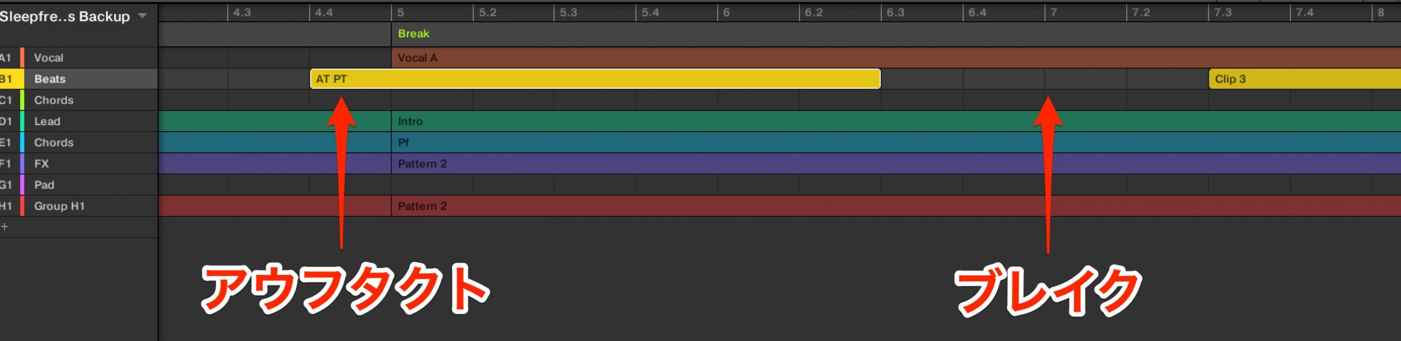Viewport: 1401px width, 341px height.
Task: Select Pattern 2 on Group H1 row
Action: (x=896, y=206)
